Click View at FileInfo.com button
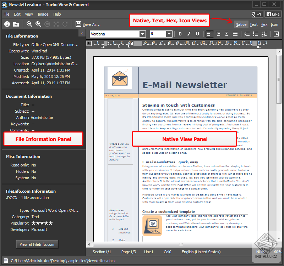 pos(37,244)
